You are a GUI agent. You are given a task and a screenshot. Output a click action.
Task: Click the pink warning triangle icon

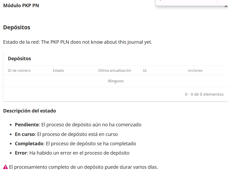(x=5, y=167)
